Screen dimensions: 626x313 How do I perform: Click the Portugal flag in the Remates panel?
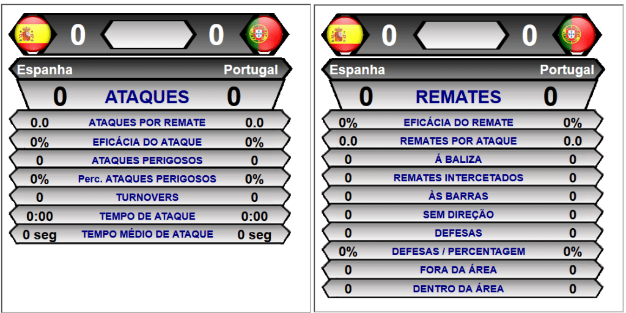pyautogui.click(x=577, y=34)
